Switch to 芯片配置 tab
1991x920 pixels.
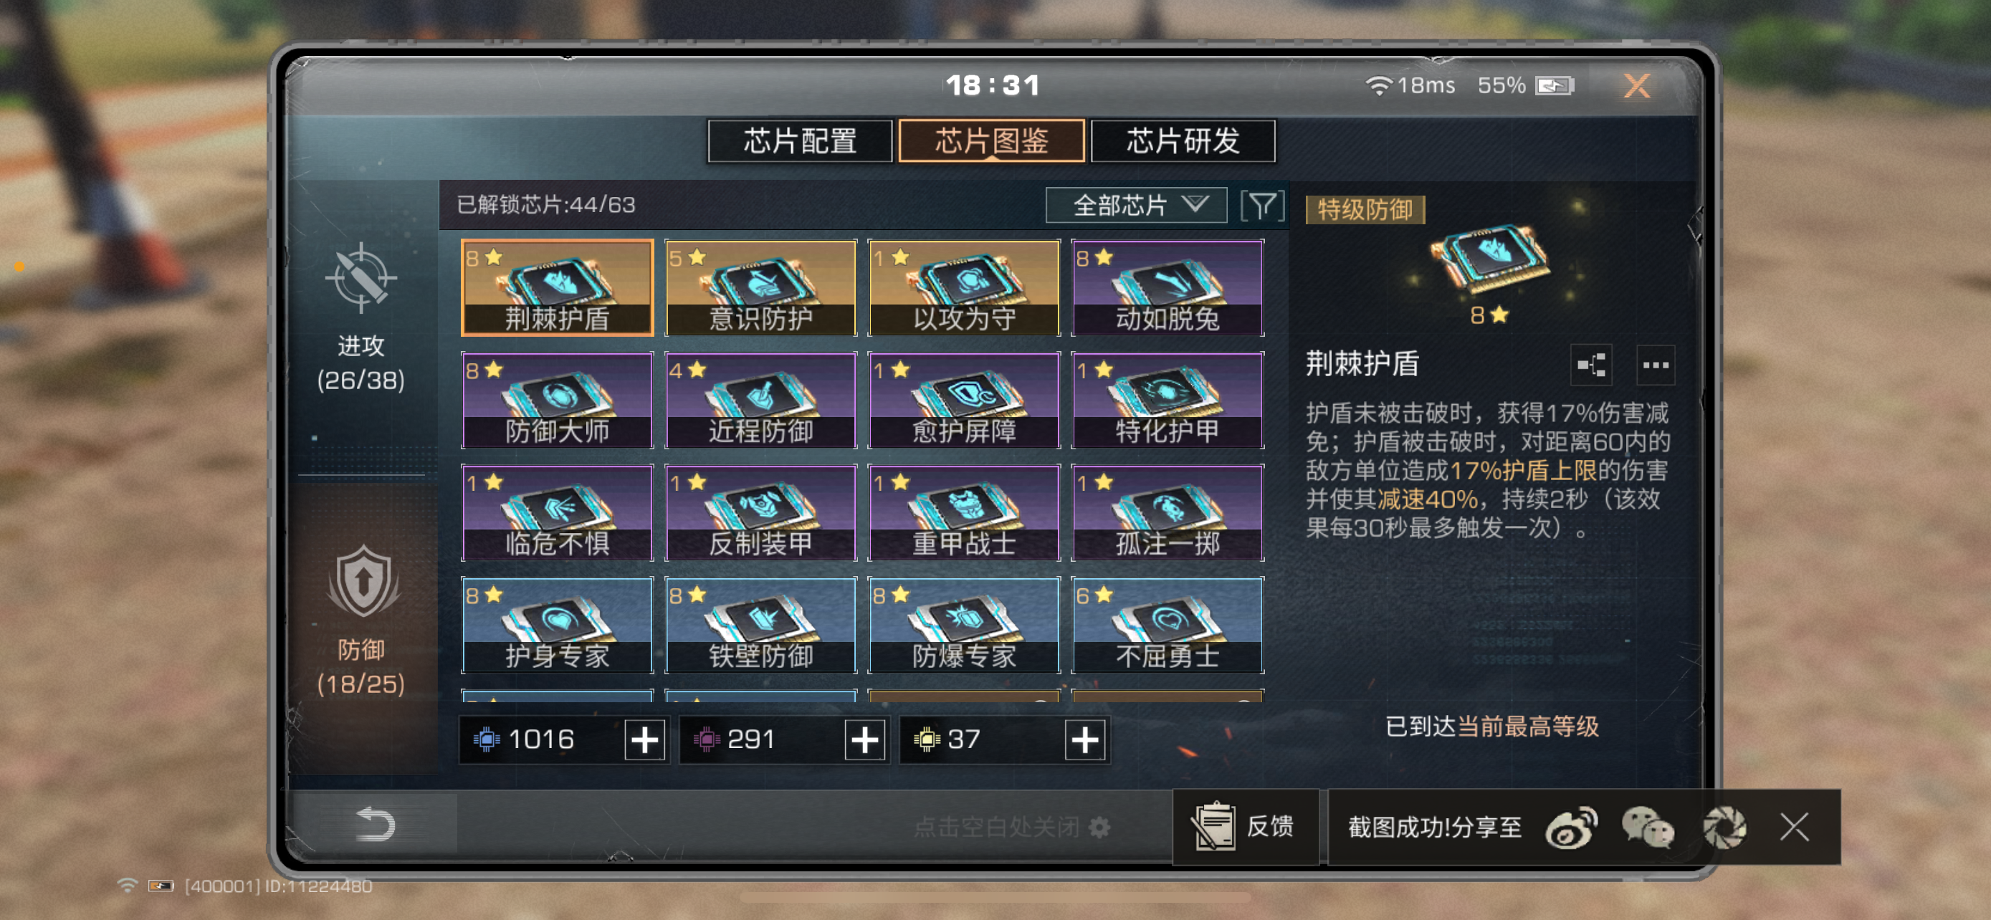coord(800,141)
